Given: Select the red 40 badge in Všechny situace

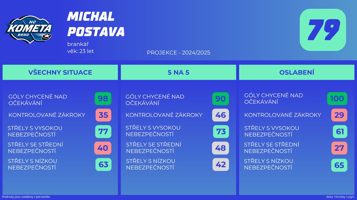Looking at the screenshot, I should pyautogui.click(x=103, y=148).
